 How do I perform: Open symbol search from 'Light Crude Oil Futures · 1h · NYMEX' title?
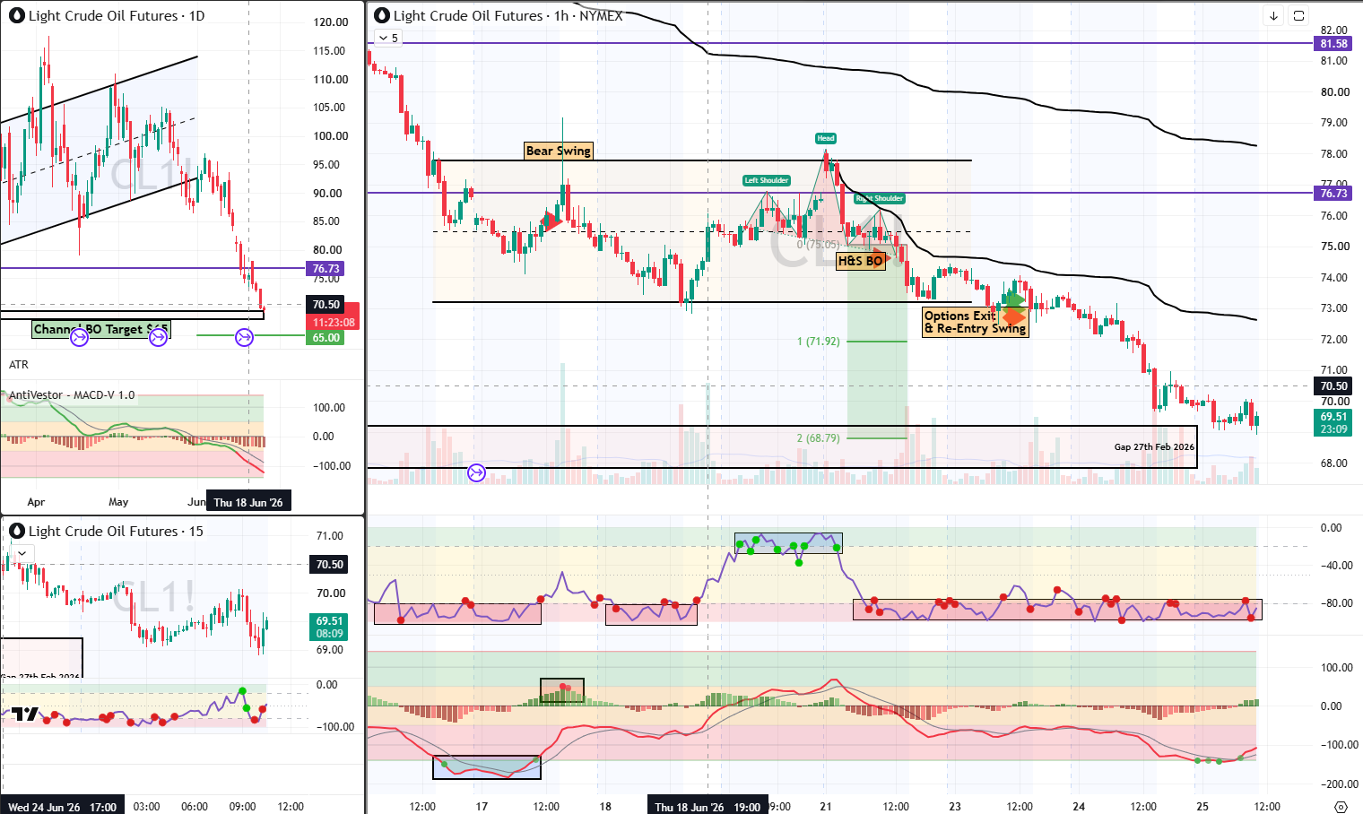tap(508, 15)
